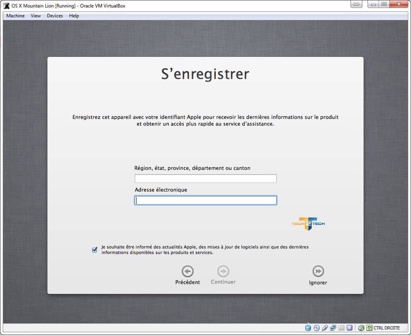Focus the Adresse électronique input field
This screenshot has width=411, height=335.
pos(205,200)
